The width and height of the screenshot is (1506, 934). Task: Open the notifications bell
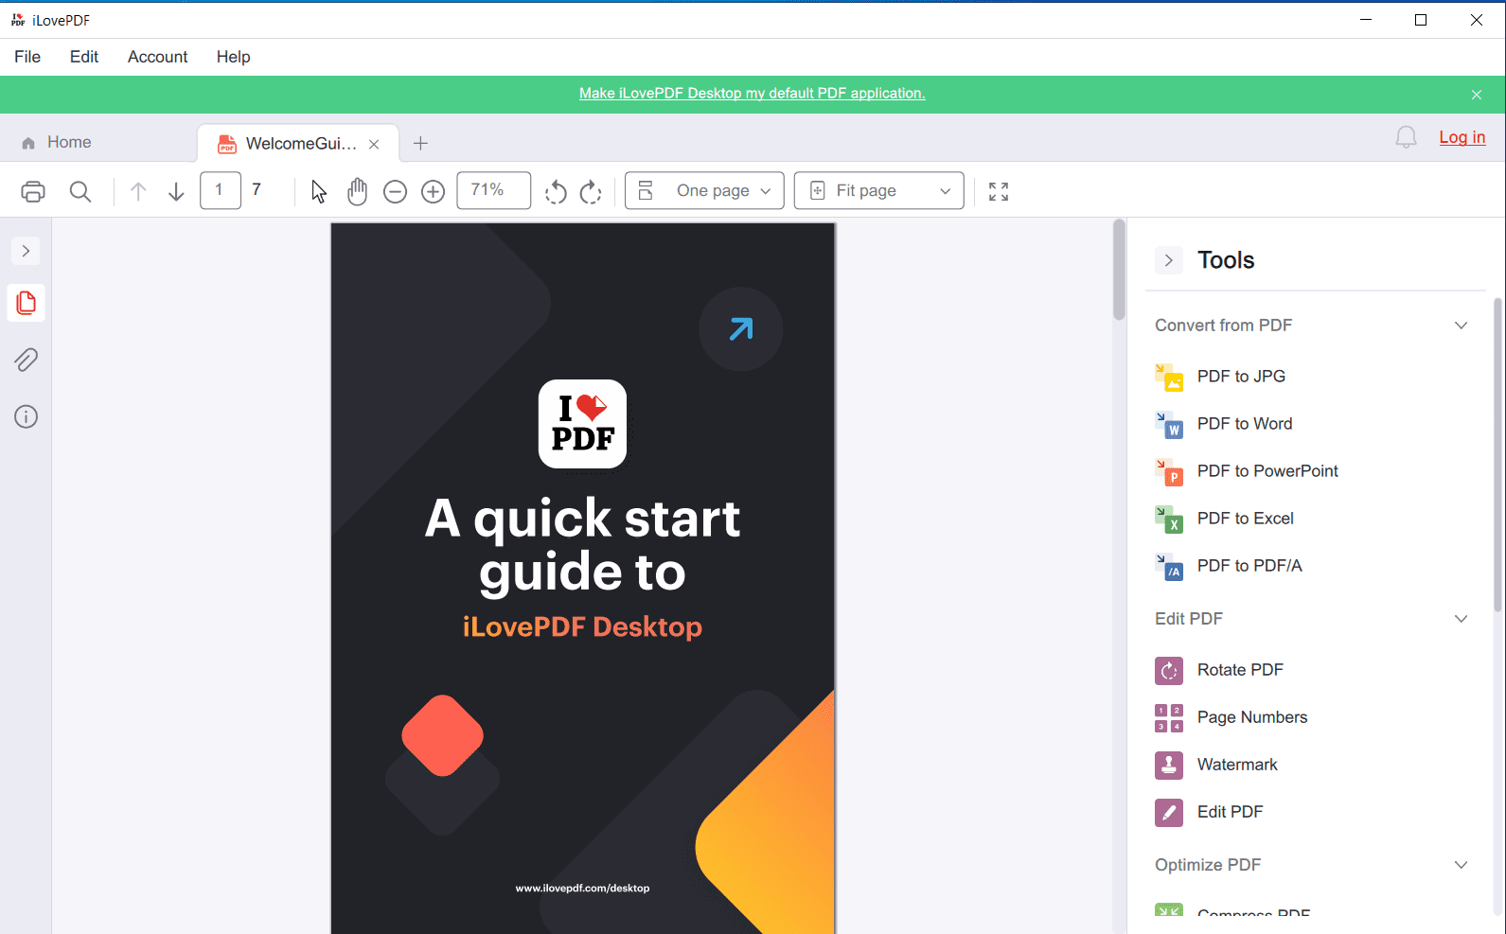1406,138
